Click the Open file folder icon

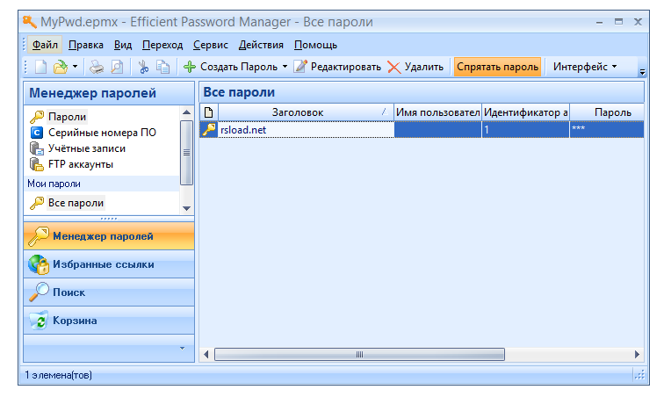tap(61, 67)
